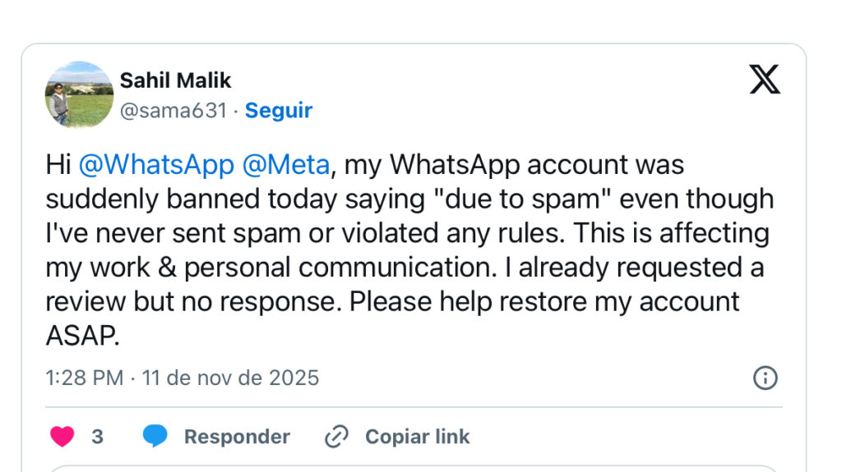Open the @WhatsApp mention
This screenshot has width=842, height=472.
pos(156,165)
